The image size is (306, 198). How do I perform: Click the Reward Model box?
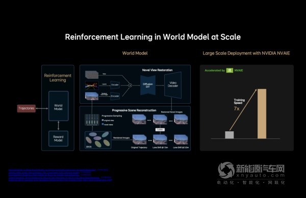(58, 138)
